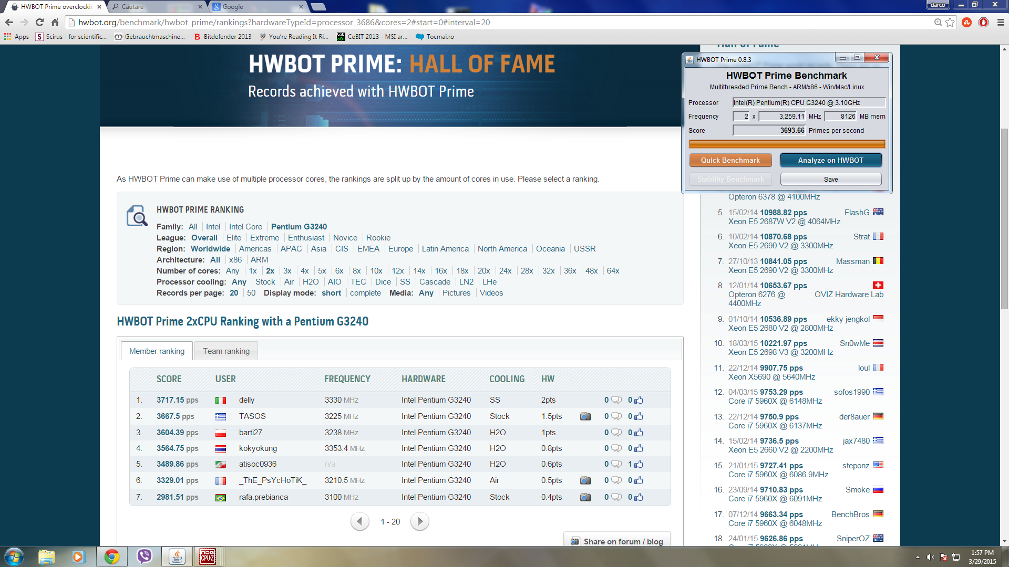Viewport: 1009px width, 567px height.
Task: Click the Processor name field
Action: tap(809, 102)
